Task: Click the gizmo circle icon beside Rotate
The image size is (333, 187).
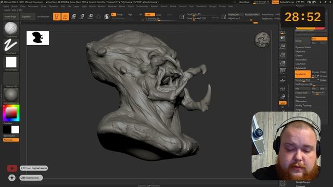Action: click(x=98, y=17)
